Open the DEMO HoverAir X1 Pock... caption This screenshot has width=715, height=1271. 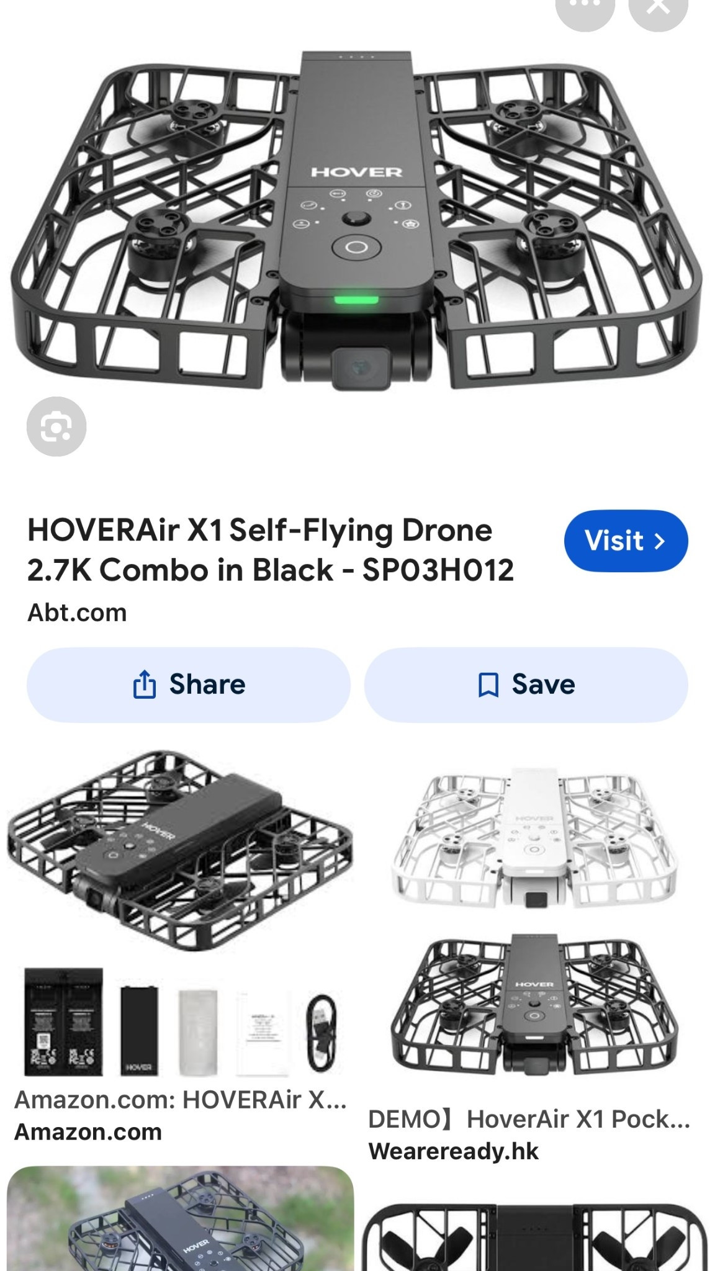529,1119
